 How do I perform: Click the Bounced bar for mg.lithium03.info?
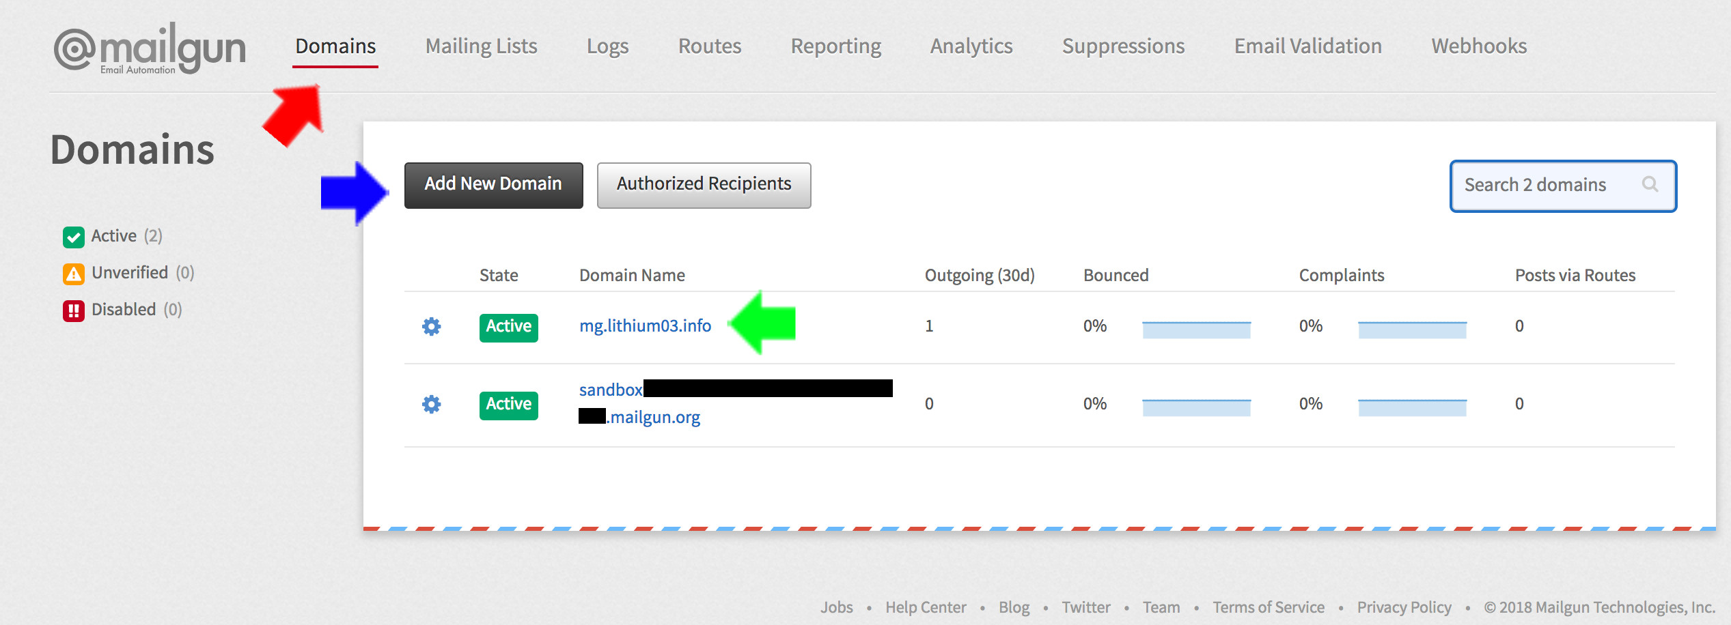pos(1196,330)
